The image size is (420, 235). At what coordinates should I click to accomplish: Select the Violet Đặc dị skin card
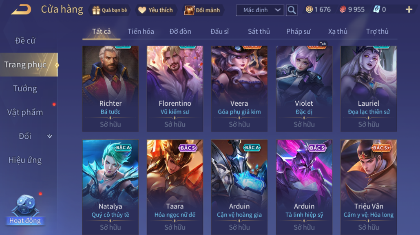click(304, 89)
